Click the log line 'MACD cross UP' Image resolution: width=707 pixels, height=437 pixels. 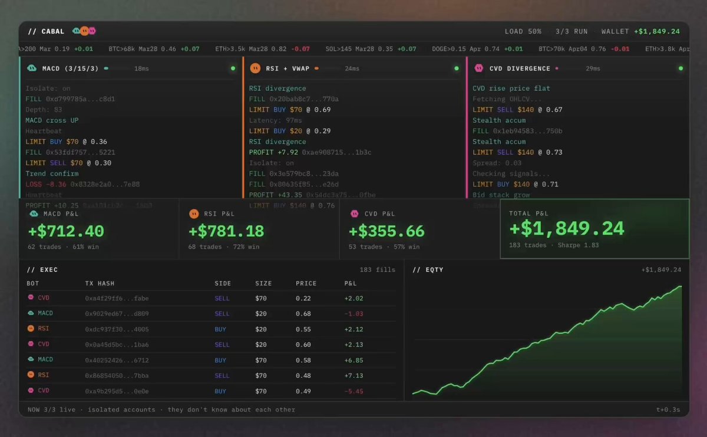[x=52, y=121]
